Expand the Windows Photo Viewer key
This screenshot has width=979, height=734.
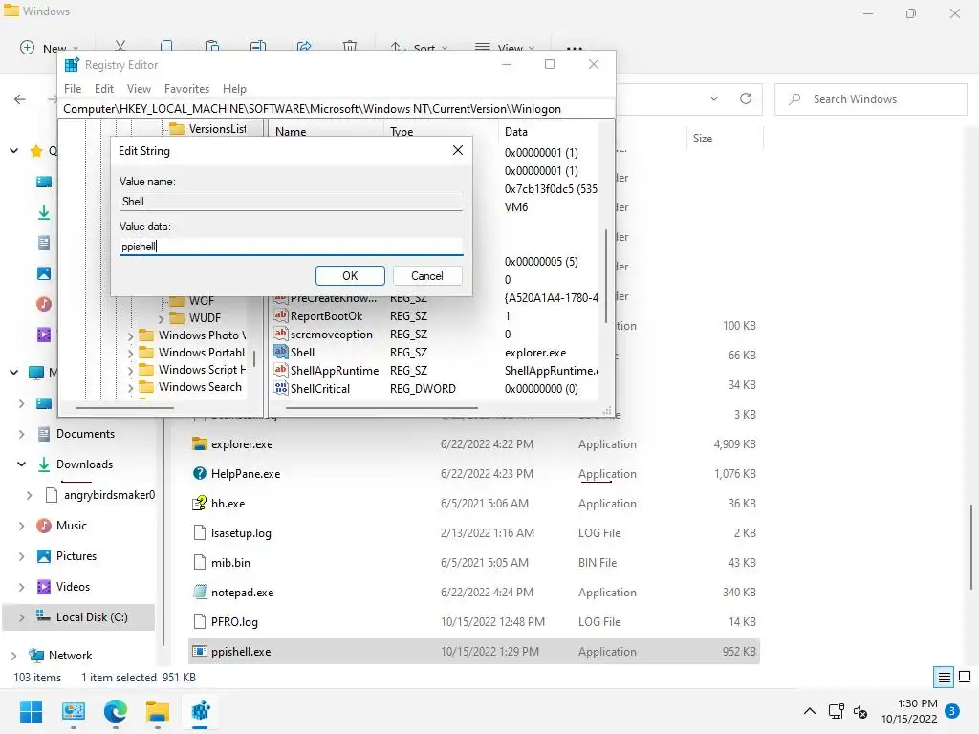130,335
